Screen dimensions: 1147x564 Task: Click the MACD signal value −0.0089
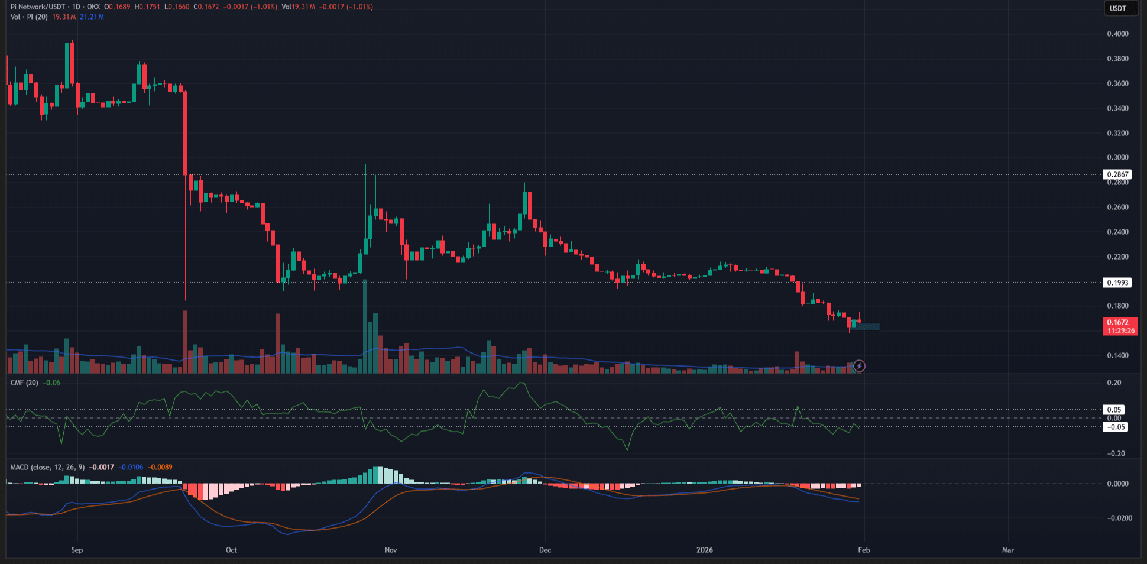pos(160,467)
